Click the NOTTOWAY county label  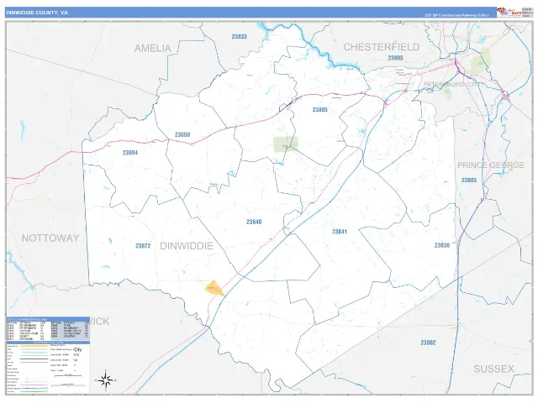coord(50,238)
